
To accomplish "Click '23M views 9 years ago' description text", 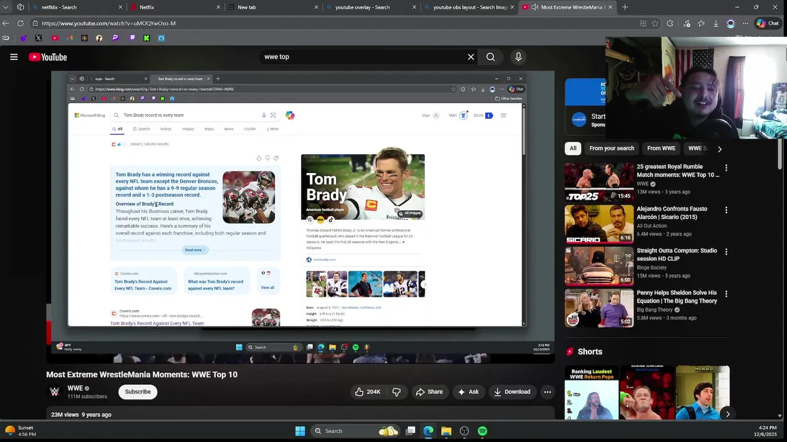I will coord(81,414).
